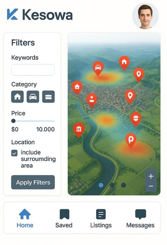Click the Keywords input field
This screenshot has width=167, height=245.
coord(33,70)
